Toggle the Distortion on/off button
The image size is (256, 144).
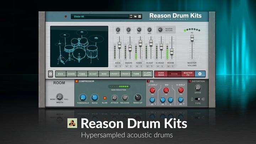pos(190,81)
